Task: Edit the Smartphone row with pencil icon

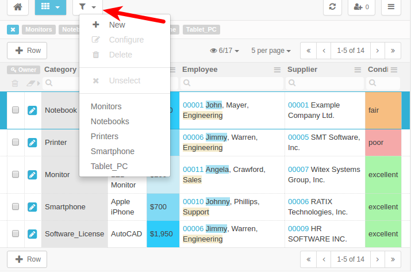Action: [32, 207]
